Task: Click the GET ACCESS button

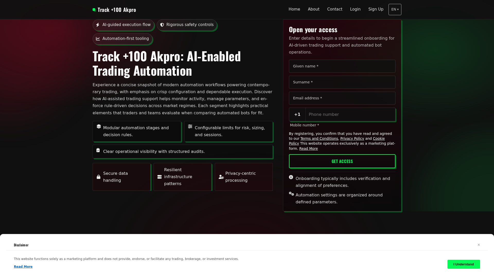Action: [342, 161]
